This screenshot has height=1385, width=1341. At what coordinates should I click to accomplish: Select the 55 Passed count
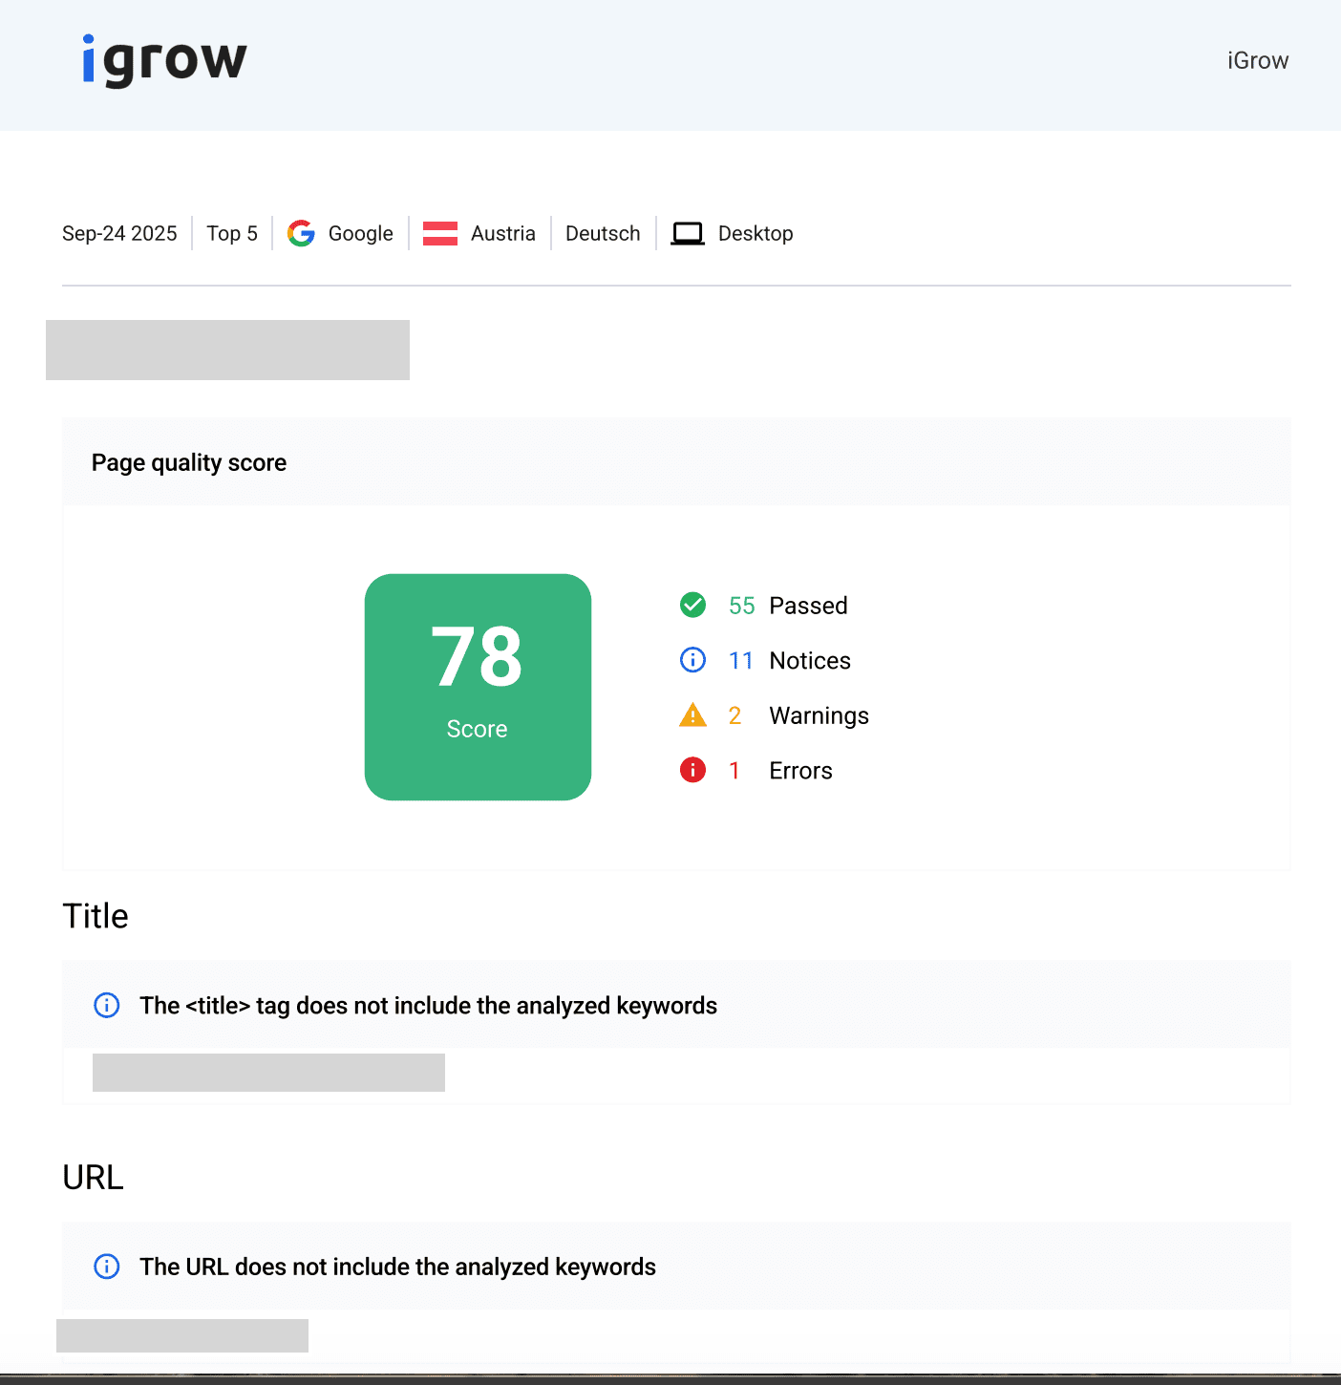point(741,606)
